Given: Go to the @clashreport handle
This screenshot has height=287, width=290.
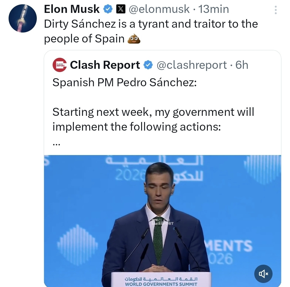Looking at the screenshot, I should (191, 65).
